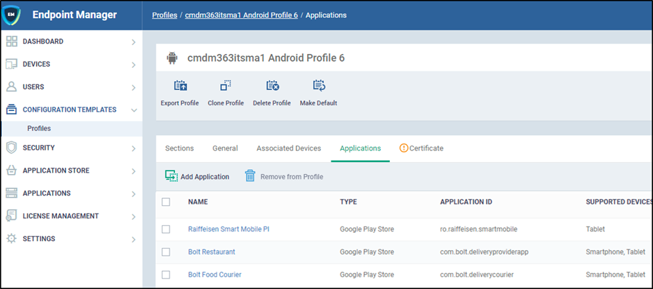Open the Raiffeisen Smart Mobile PI link

(x=229, y=229)
